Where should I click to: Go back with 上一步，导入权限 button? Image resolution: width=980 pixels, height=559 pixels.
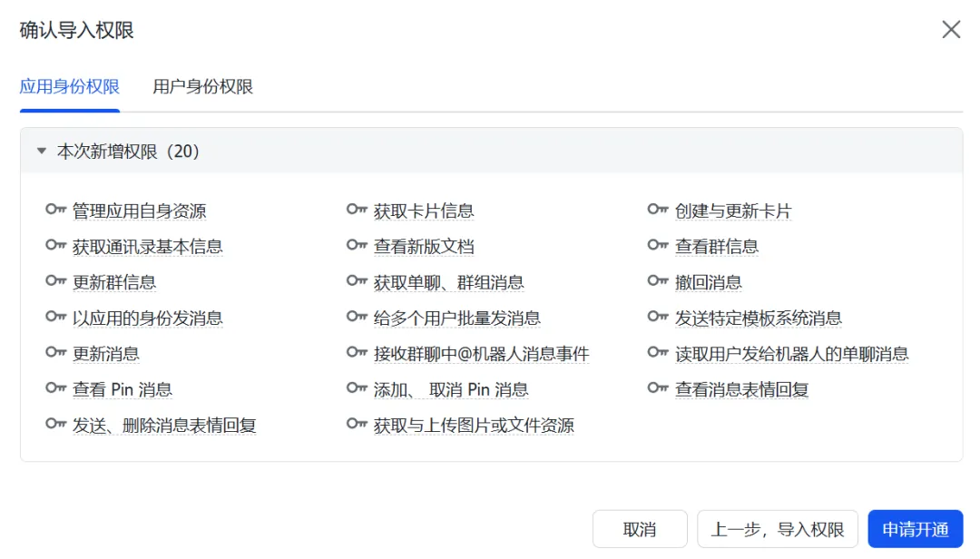[x=778, y=529]
